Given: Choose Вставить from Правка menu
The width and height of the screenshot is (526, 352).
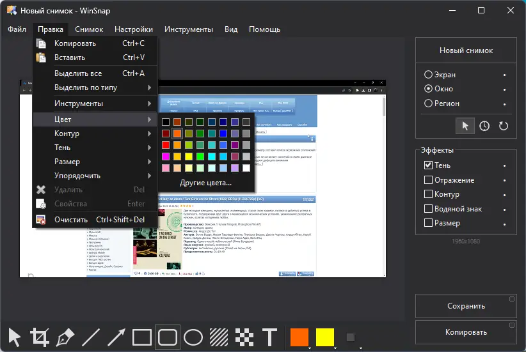Looking at the screenshot, I should [95, 57].
